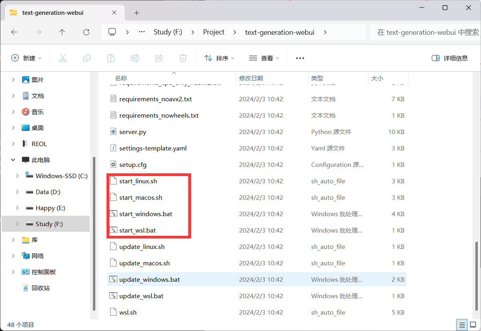Click the vertical scrollbar in file list
This screenshot has width=481, height=331.
pyautogui.click(x=476, y=276)
